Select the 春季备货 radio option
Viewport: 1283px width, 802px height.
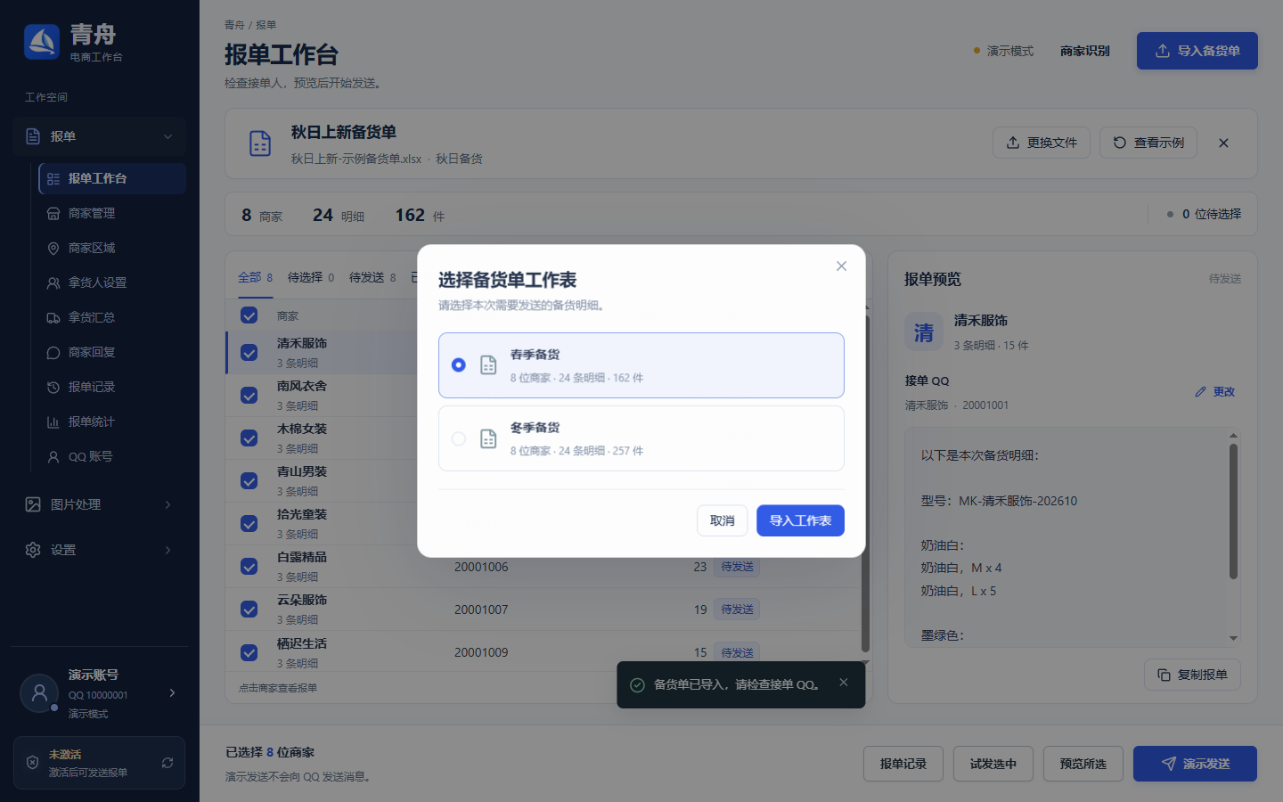[459, 365]
